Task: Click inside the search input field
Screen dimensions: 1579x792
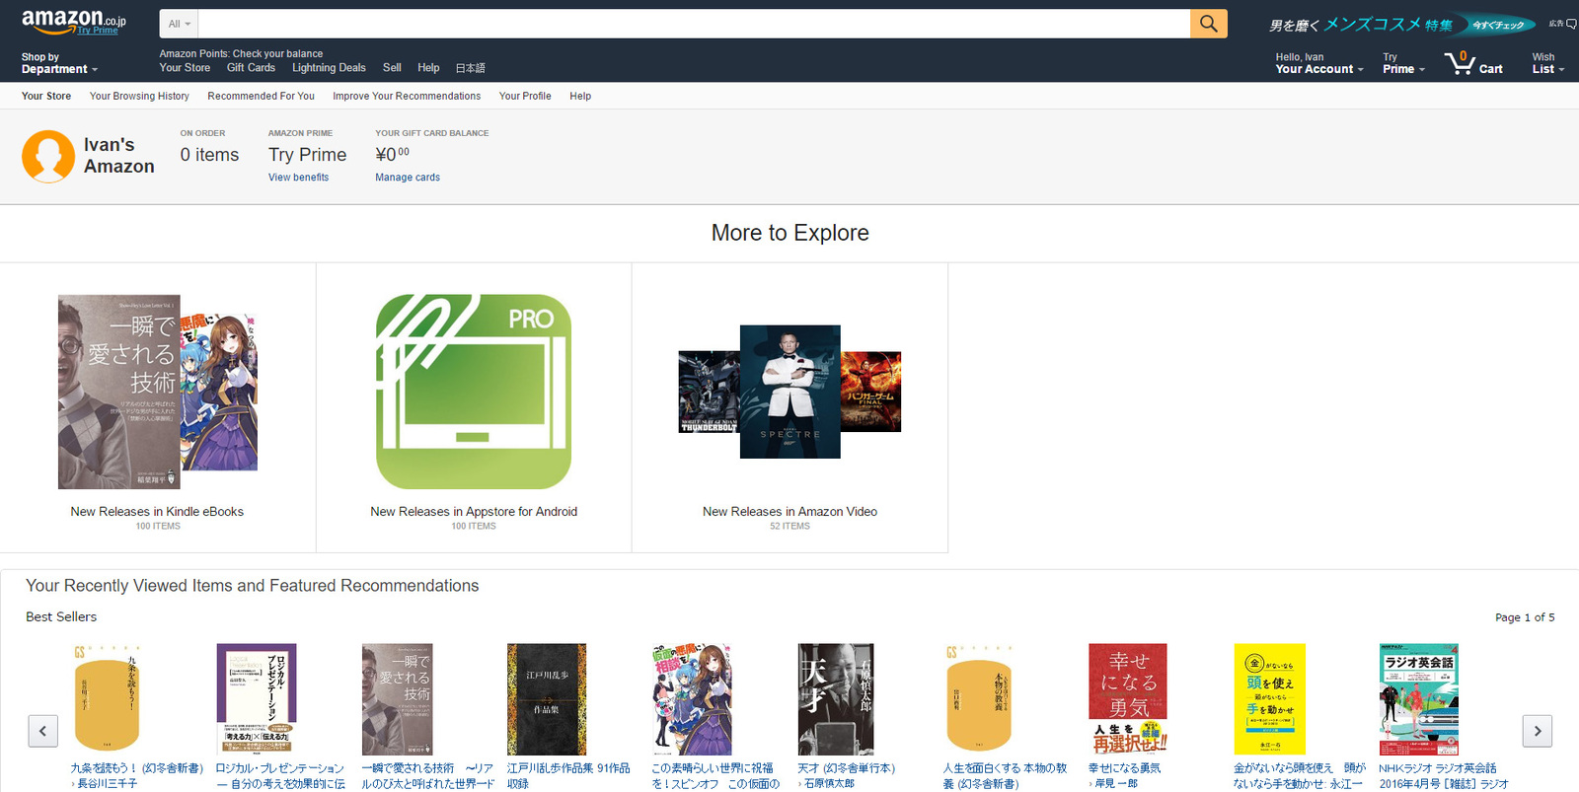Action: [x=693, y=24]
